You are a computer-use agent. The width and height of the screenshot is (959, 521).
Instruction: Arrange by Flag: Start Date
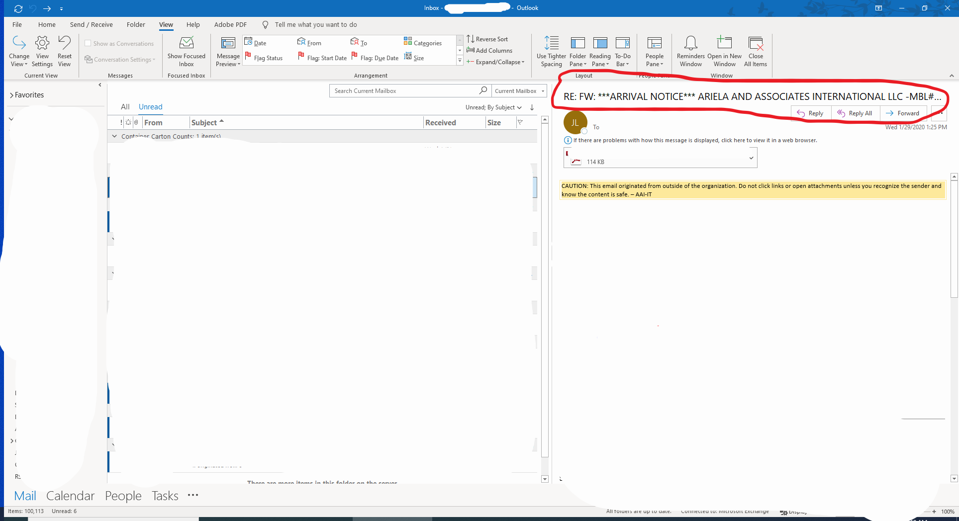322,58
